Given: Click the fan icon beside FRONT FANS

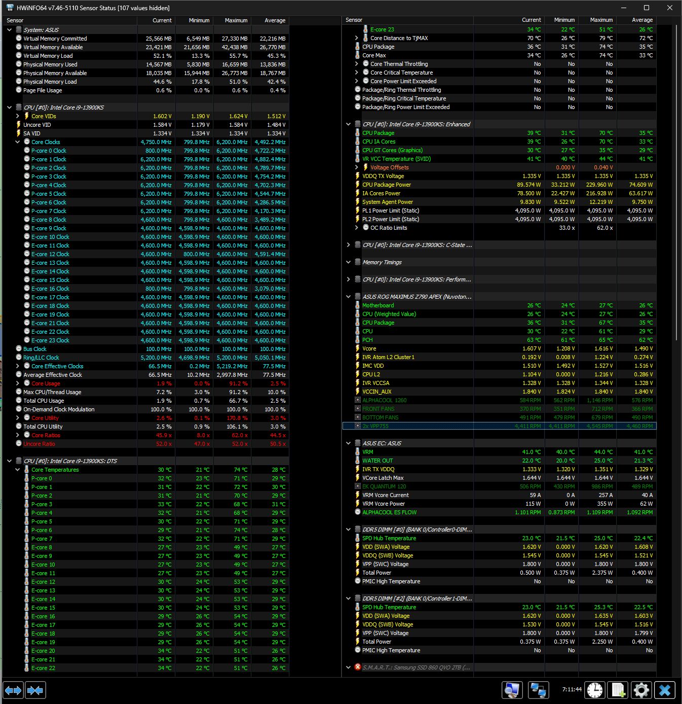Looking at the screenshot, I should (x=358, y=409).
